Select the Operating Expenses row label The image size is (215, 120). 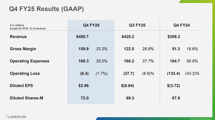[x=29, y=61]
